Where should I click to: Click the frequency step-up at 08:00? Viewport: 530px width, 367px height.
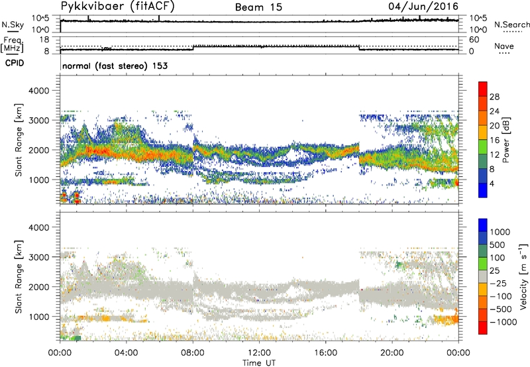[193, 48]
